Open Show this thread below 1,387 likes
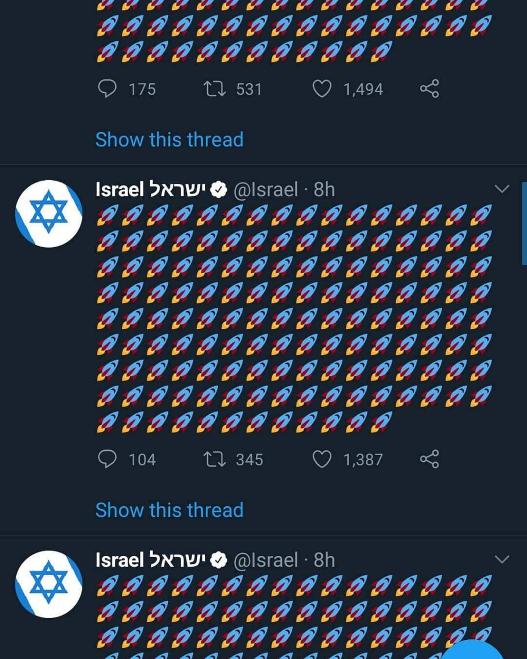 tap(169, 510)
